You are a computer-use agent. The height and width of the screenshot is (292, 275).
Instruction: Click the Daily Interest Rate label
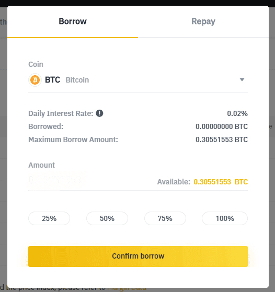[61, 113]
